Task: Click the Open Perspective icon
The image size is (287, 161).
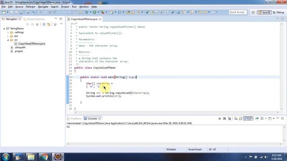Action: (x=253, y=13)
